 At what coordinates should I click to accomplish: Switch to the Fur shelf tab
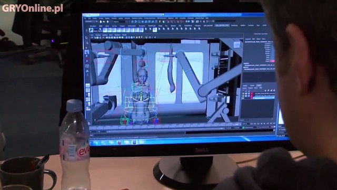pyautogui.click(x=166, y=26)
